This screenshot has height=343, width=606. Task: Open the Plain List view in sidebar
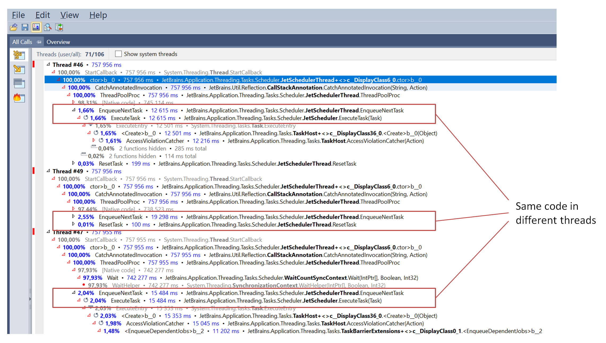[x=19, y=84]
